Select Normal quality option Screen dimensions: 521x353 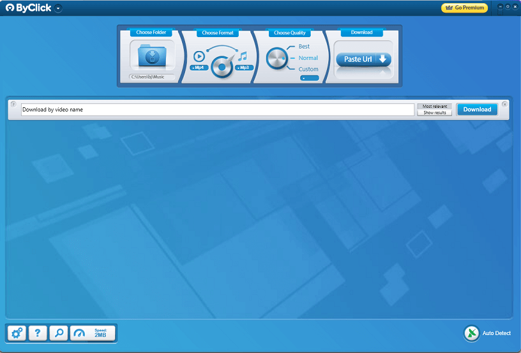pos(308,58)
